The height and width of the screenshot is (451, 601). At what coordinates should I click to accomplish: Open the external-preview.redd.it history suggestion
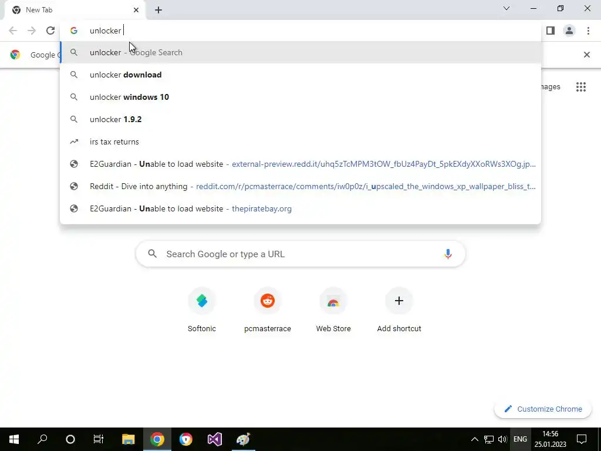pyautogui.click(x=301, y=164)
